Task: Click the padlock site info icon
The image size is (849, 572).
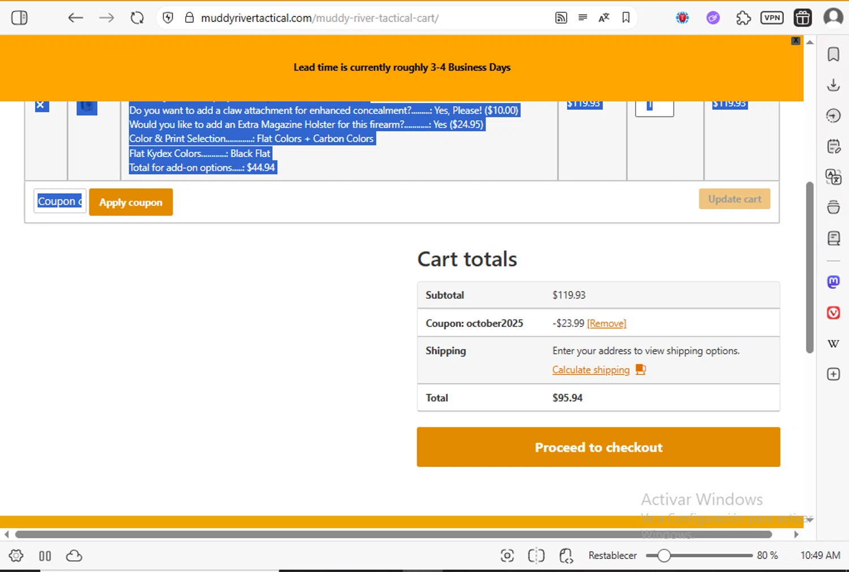Action: [x=190, y=18]
